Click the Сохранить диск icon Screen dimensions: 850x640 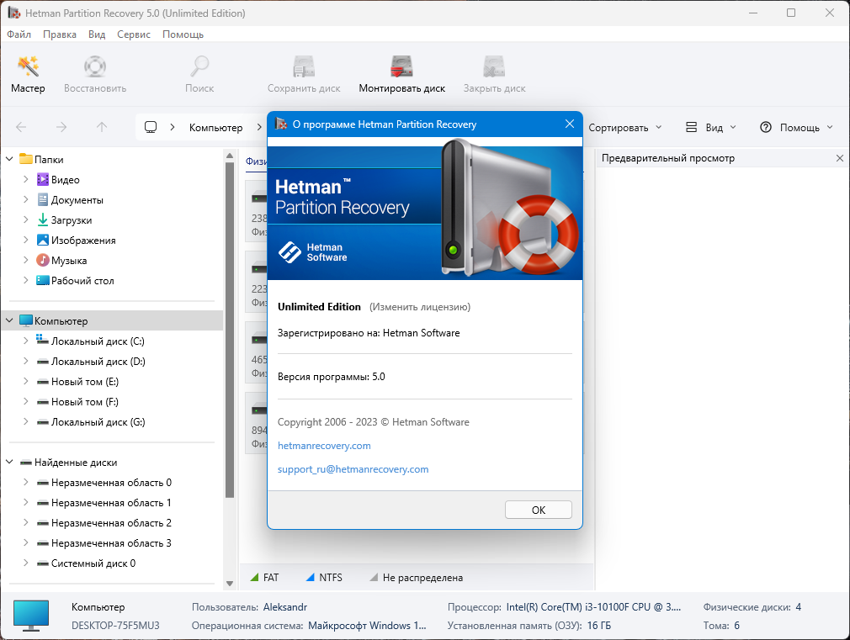tap(304, 66)
